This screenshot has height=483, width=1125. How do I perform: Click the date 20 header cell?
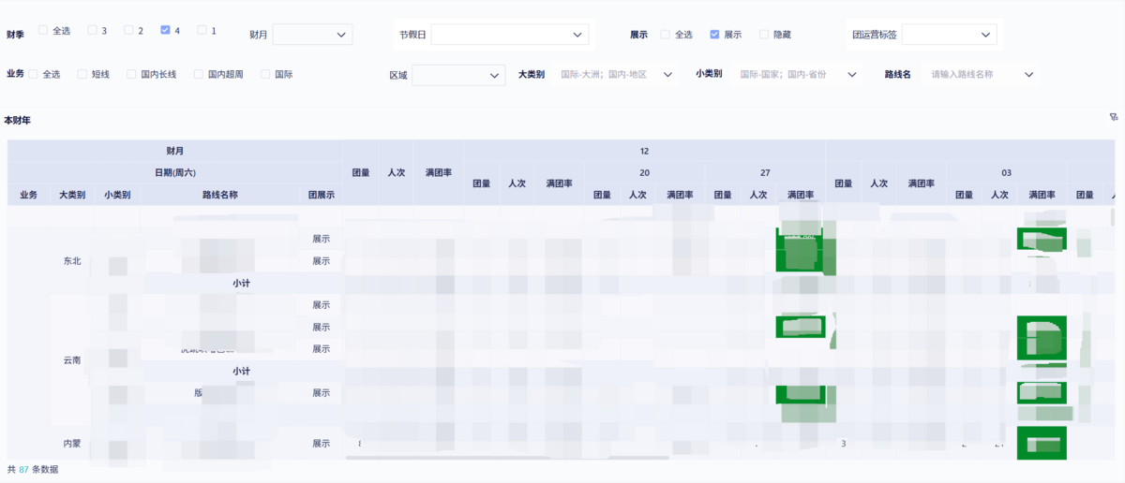click(x=644, y=172)
